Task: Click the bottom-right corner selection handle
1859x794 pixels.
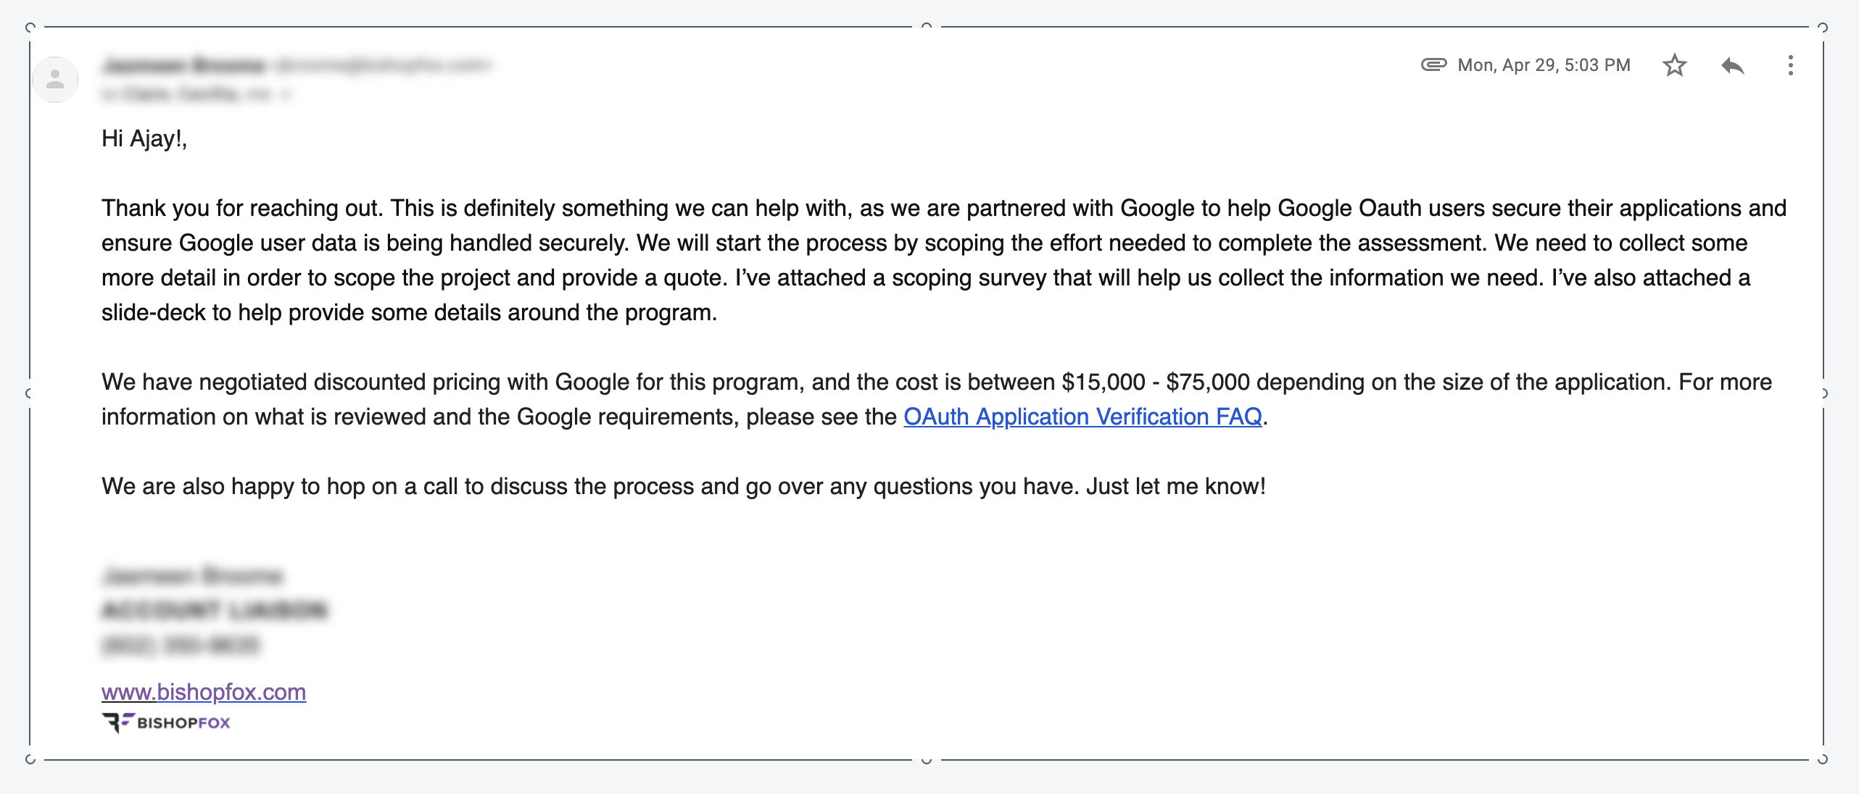Action: [x=1823, y=759]
